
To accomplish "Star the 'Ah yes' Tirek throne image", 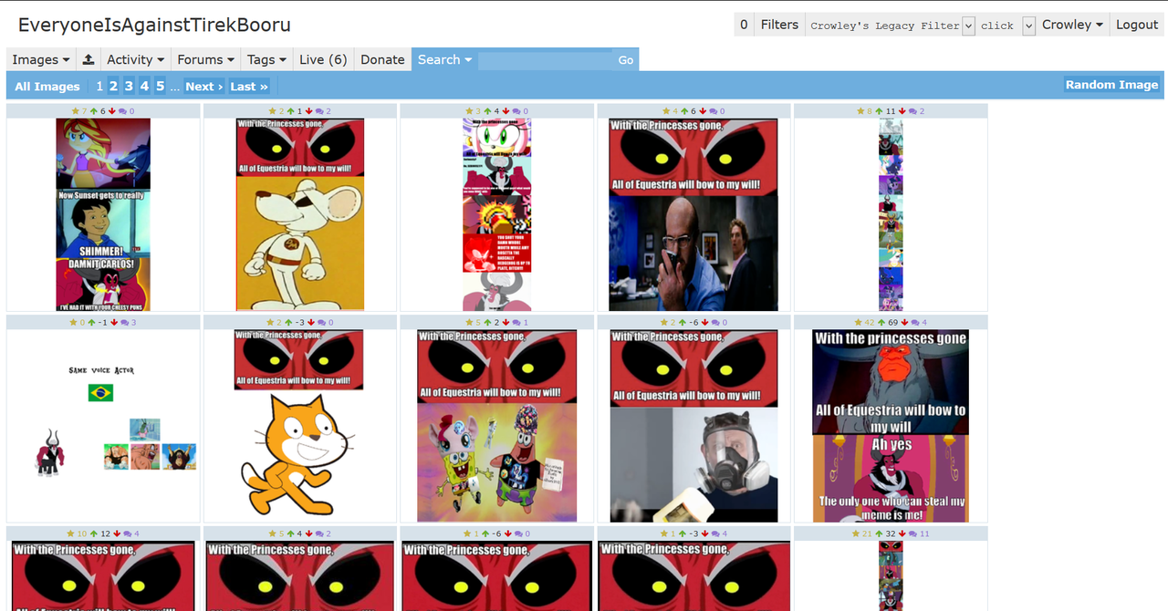I will pos(859,323).
